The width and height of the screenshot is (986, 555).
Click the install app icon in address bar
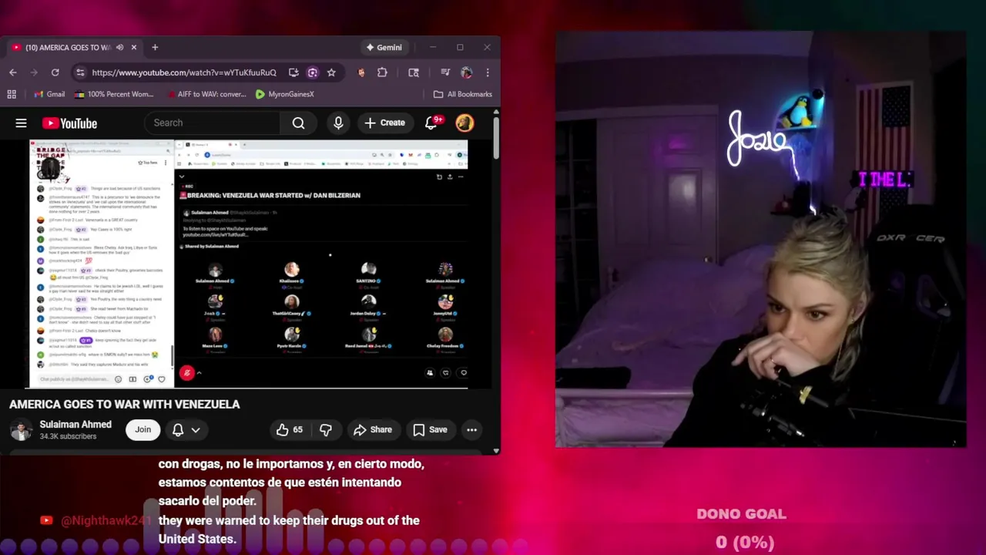point(293,72)
